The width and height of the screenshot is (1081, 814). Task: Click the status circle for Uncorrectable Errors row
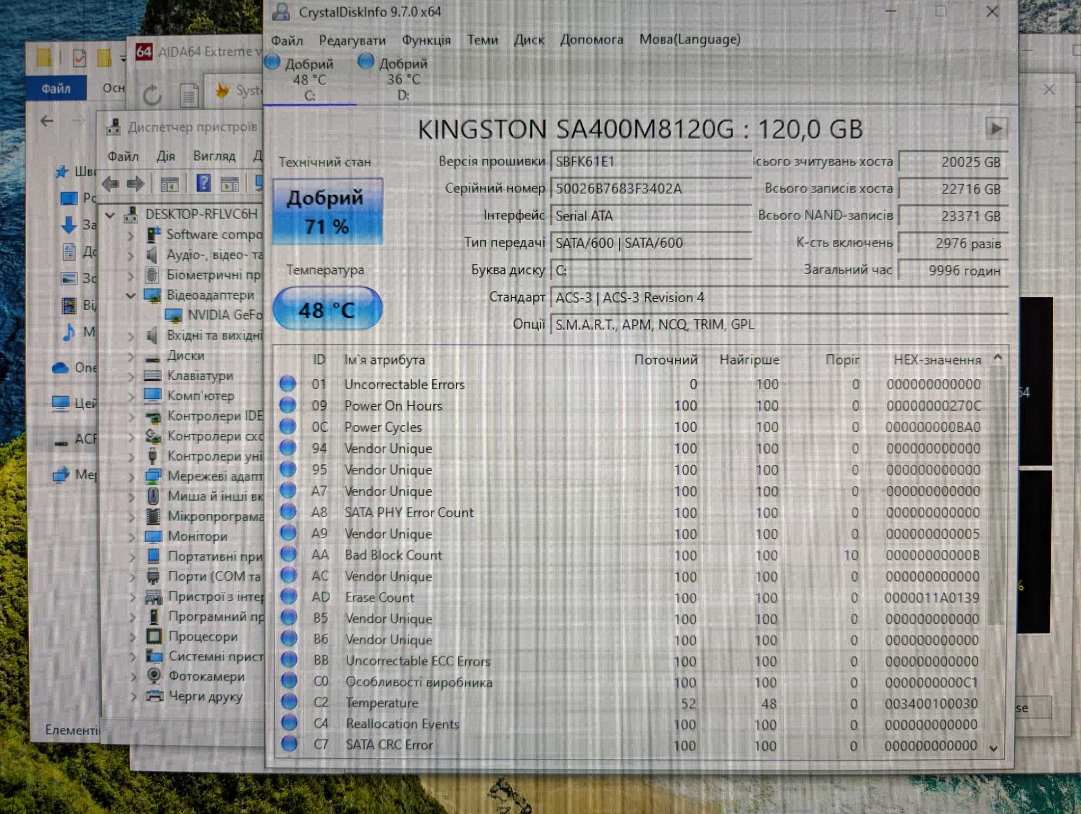coord(288,384)
